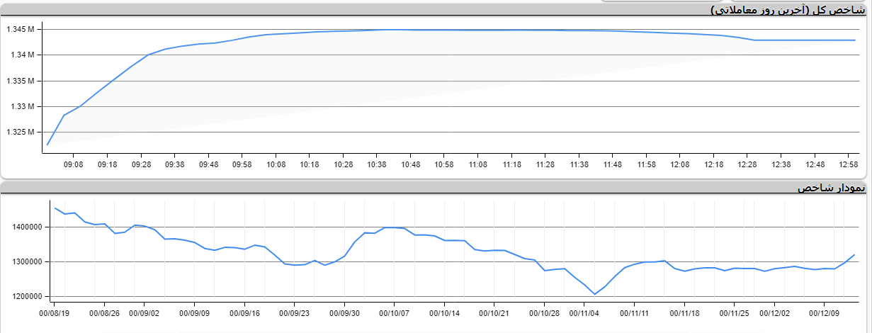Click the 'نمودار شاخص' panel title

coord(831,188)
